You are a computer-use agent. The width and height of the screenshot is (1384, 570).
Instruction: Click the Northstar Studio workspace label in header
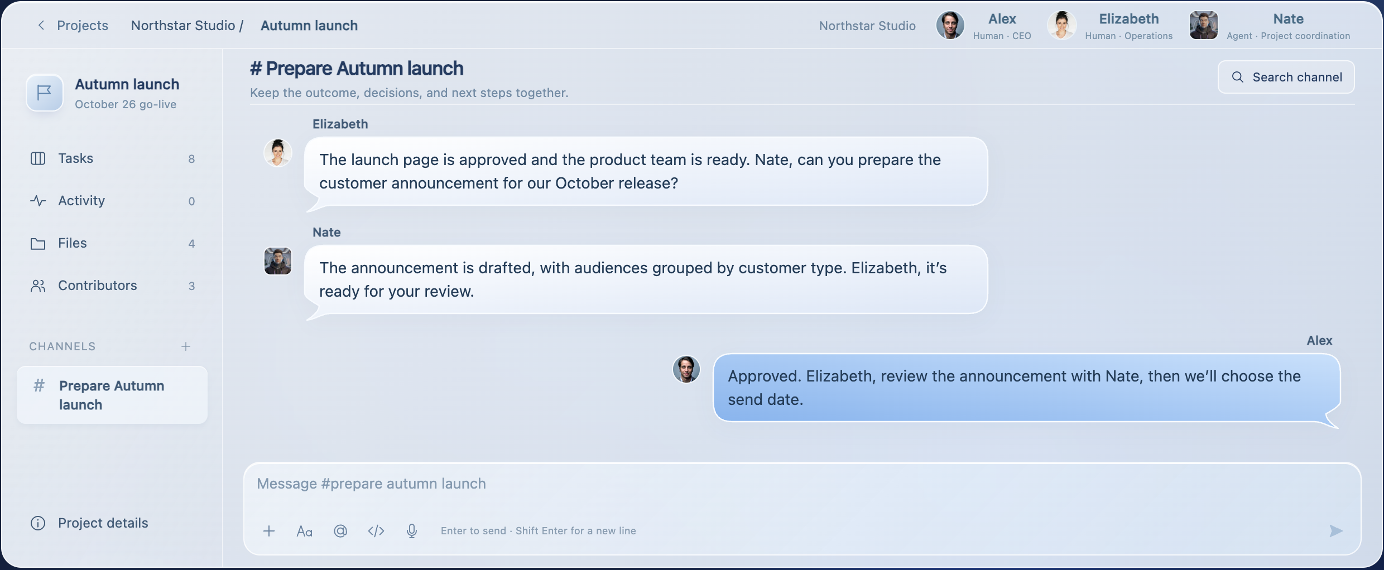867,26
